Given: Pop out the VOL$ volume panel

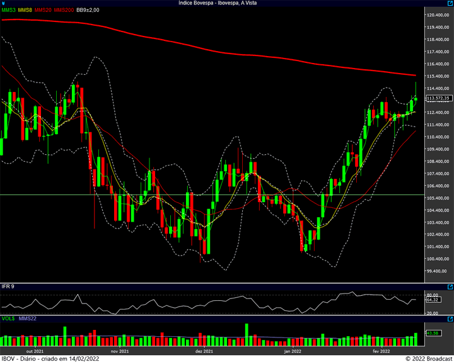Looking at the screenshot, I should click(450, 319).
